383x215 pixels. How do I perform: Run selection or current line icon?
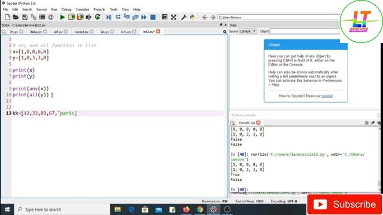(89, 17)
